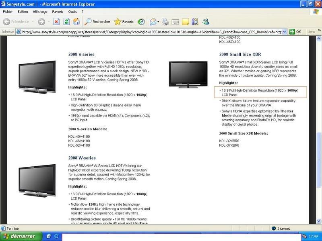
Task: Open the Fichier menu
Action: [x=8, y=12]
